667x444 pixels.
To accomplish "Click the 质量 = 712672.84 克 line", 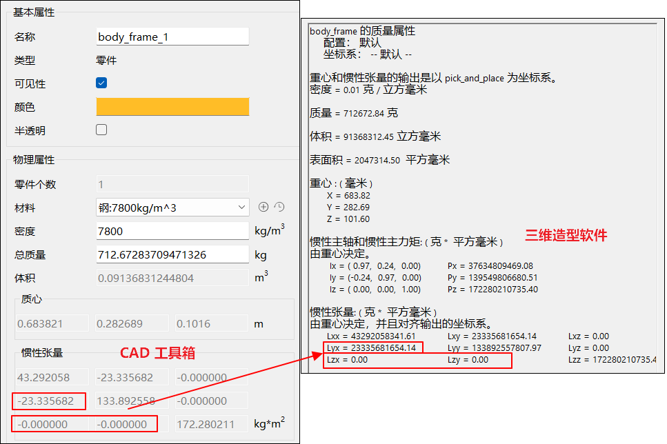I will [354, 113].
